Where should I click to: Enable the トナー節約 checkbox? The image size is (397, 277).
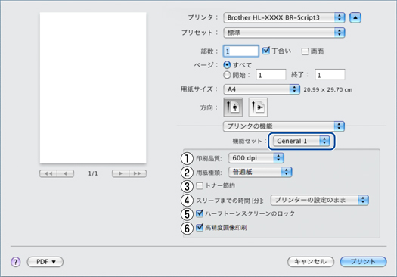click(200, 185)
